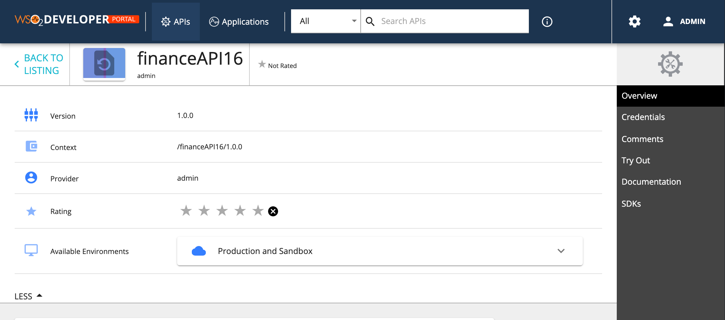Rate the API one star

click(186, 211)
